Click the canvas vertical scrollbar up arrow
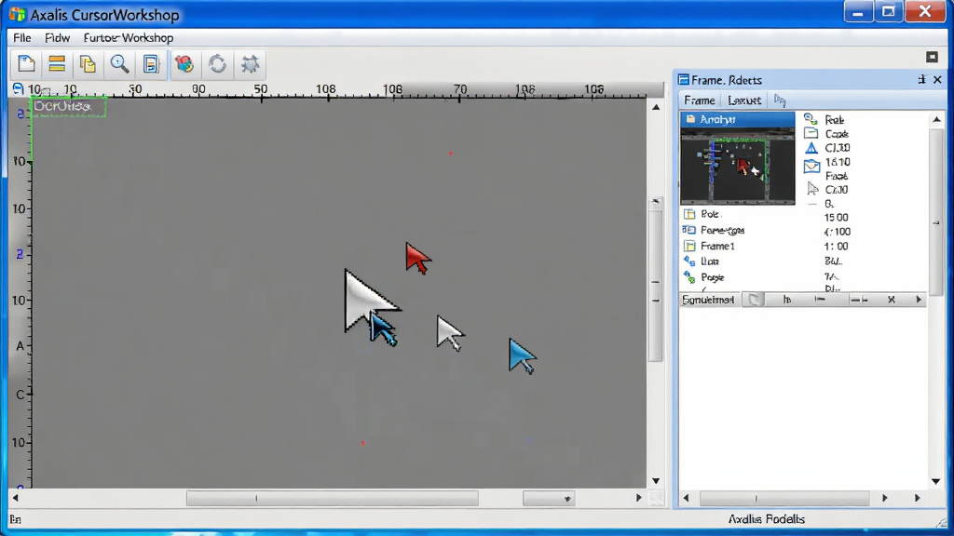 tap(656, 107)
